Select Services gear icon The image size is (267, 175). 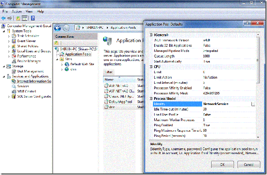pos(14,86)
